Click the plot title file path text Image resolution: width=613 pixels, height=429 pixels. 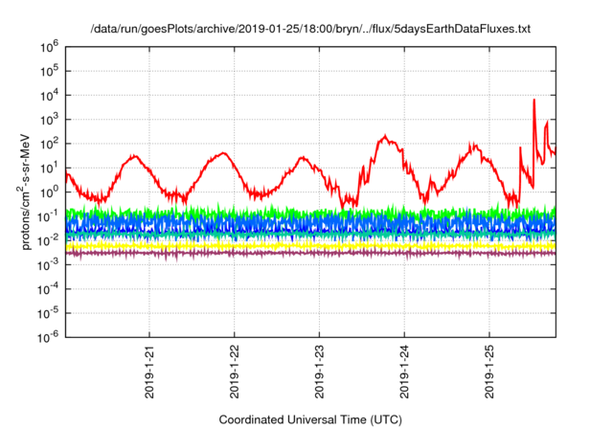(x=310, y=29)
